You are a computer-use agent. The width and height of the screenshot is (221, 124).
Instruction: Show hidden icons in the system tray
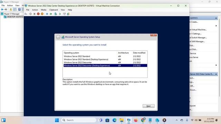[x=176, y=120]
